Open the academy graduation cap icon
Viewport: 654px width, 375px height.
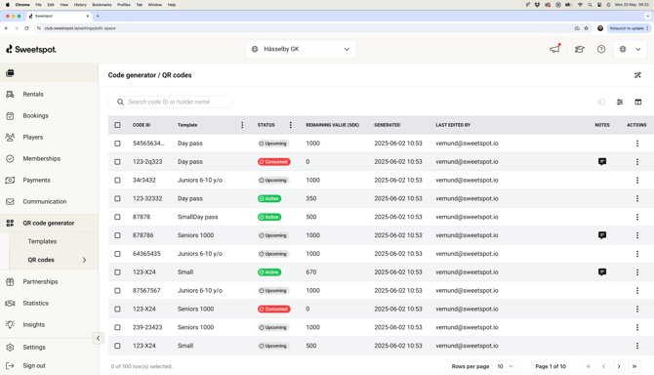[x=580, y=49]
